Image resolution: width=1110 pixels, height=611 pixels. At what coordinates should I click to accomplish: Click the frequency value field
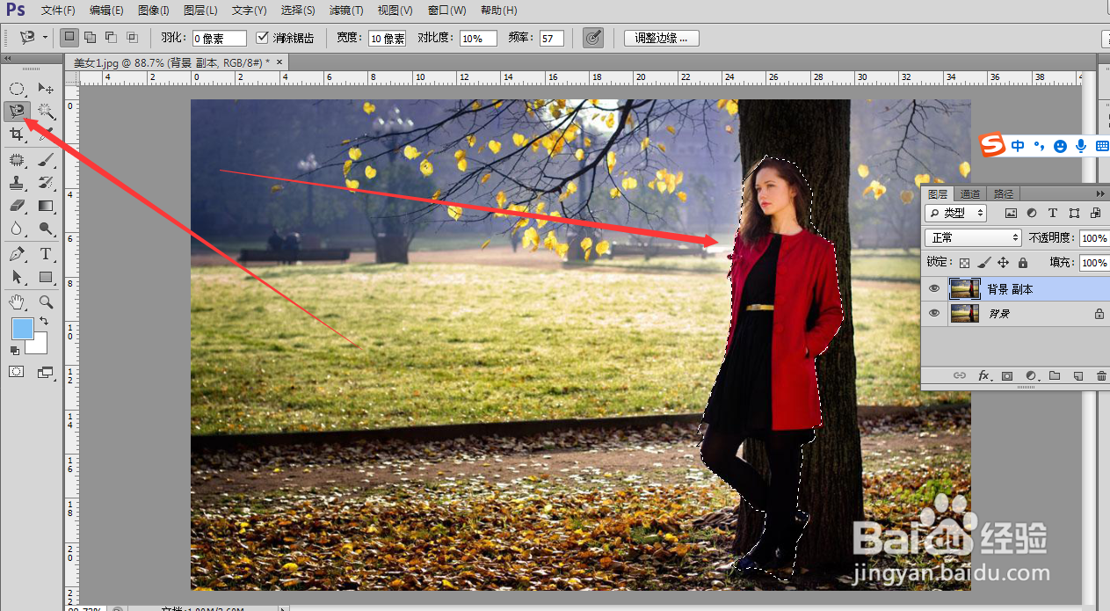[x=552, y=39]
